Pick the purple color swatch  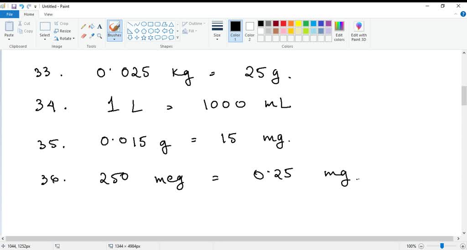[x=328, y=24]
